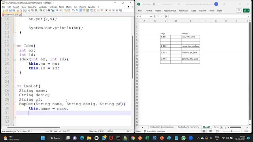Screen dimensions: 253x142
Task: Collapse the Idex constructor fold on line 19
Action: tap(15, 59)
